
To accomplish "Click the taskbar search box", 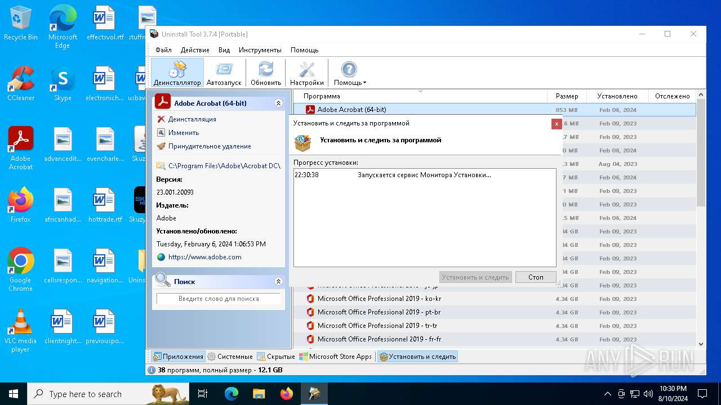I will 108,394.
